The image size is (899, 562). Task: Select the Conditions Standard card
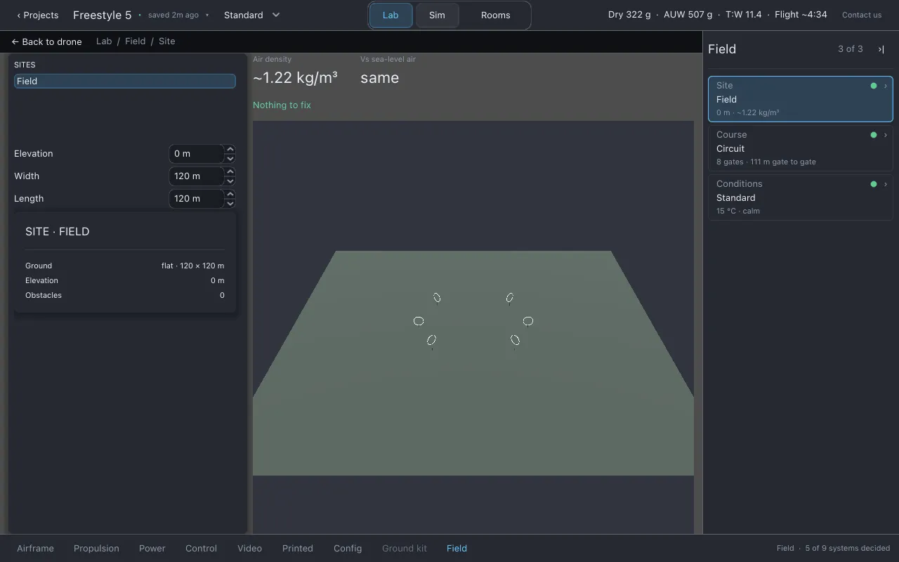pyautogui.click(x=801, y=197)
